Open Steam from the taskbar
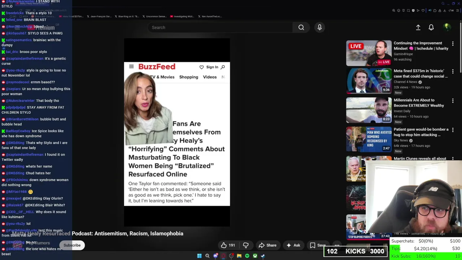462x260 pixels. [263, 256]
